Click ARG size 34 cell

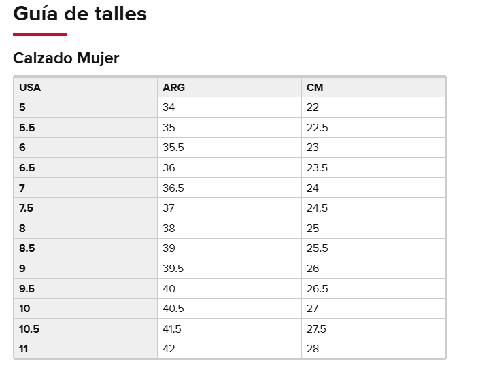point(230,107)
